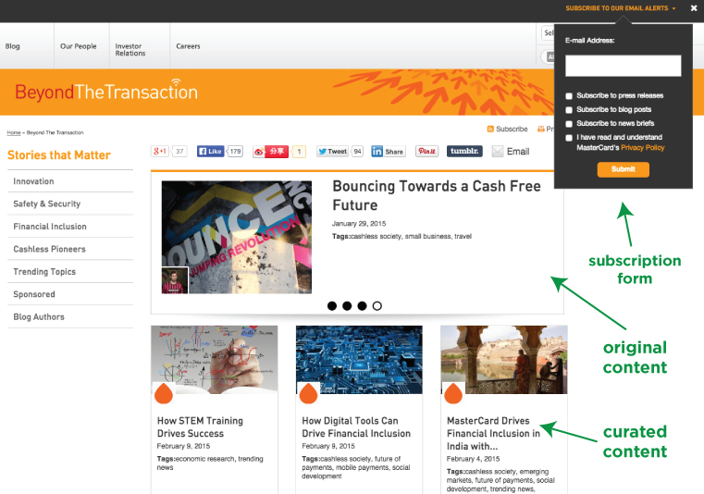Click the E-mail Address input field
The image size is (704, 494).
623,66
